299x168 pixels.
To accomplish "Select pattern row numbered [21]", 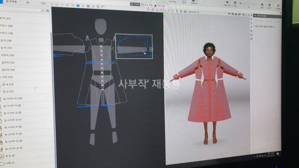I will (25, 18).
